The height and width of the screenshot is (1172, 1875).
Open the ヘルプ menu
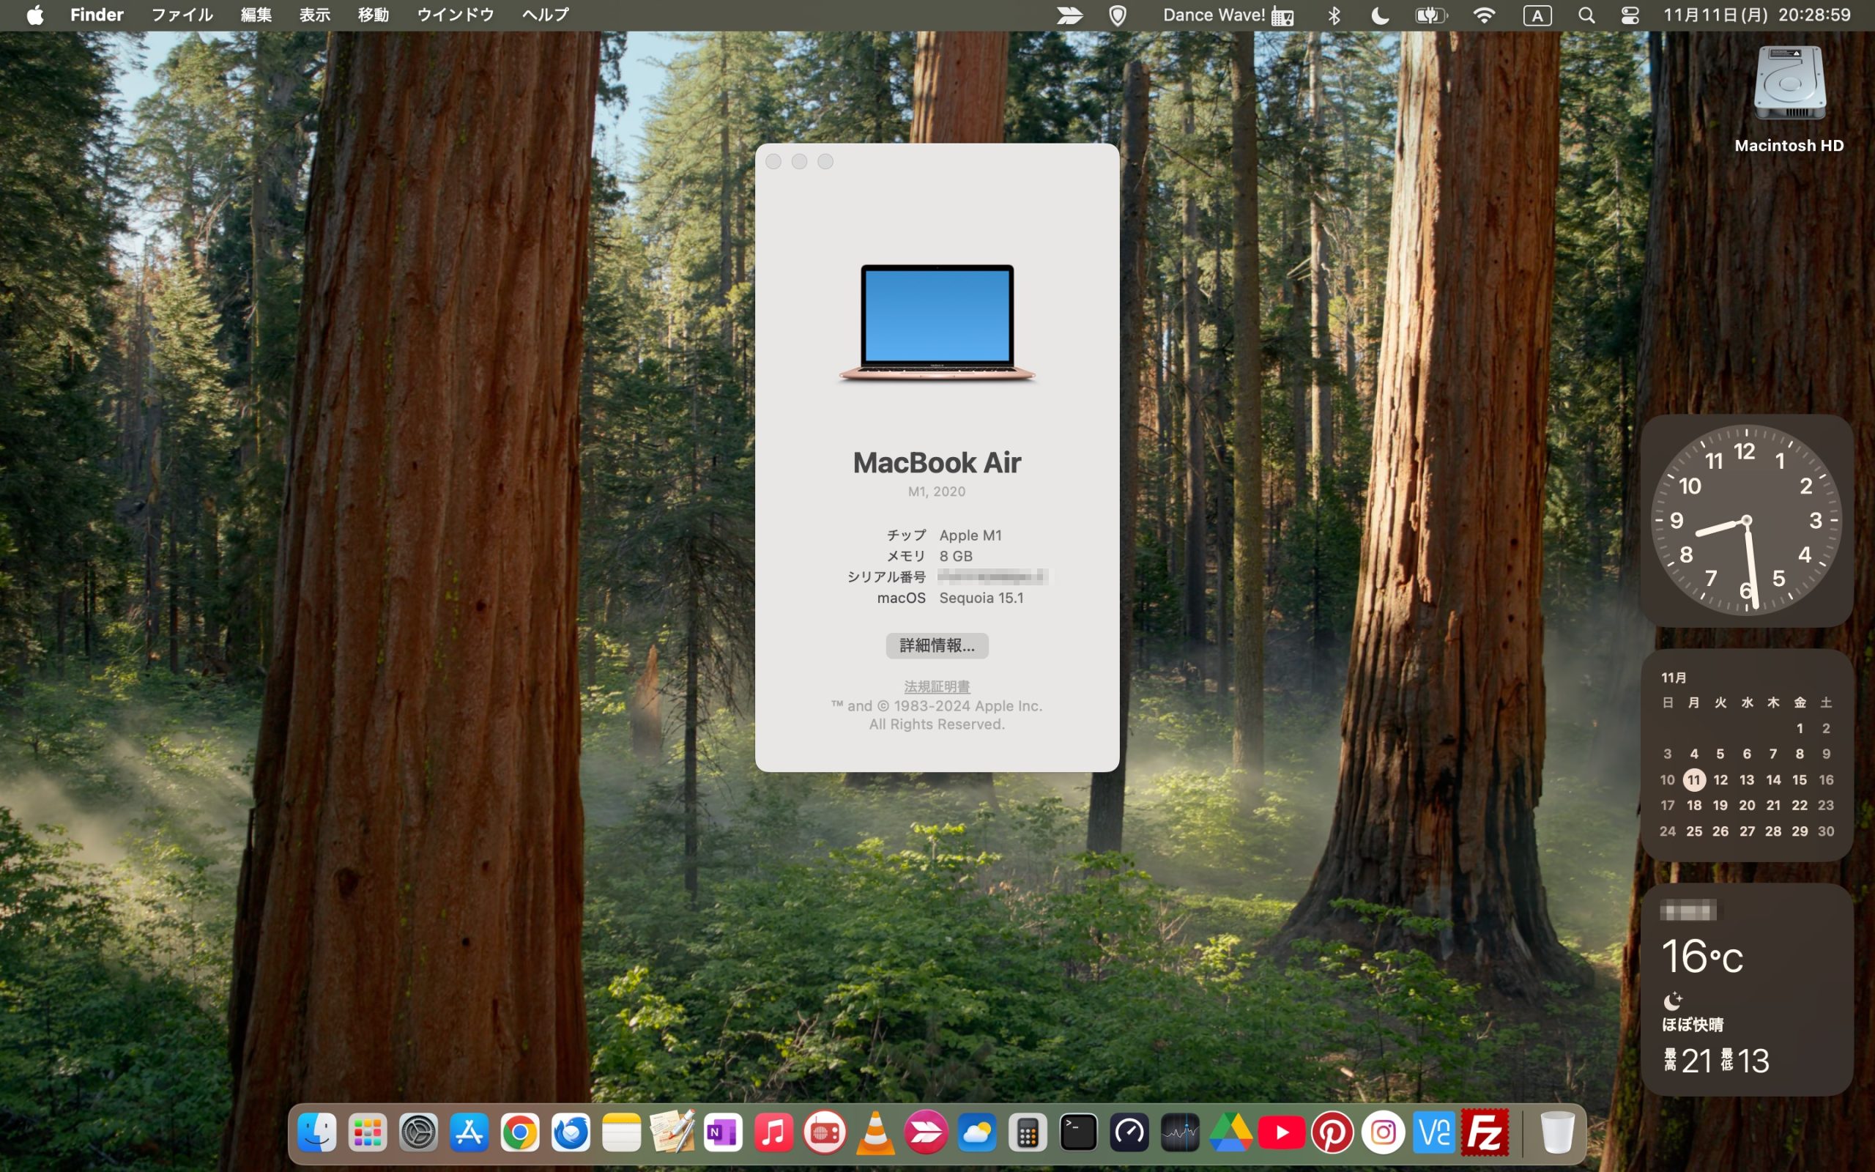tap(546, 15)
